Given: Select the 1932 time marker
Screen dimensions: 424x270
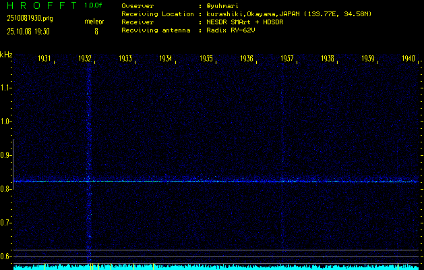Looking at the screenshot, I should pos(85,59).
